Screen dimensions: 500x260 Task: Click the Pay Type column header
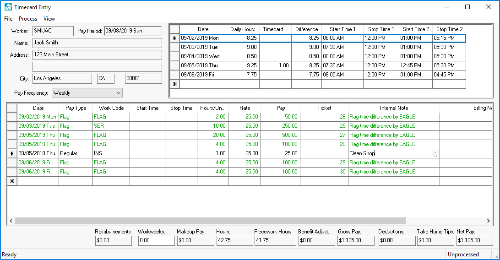tap(76, 108)
